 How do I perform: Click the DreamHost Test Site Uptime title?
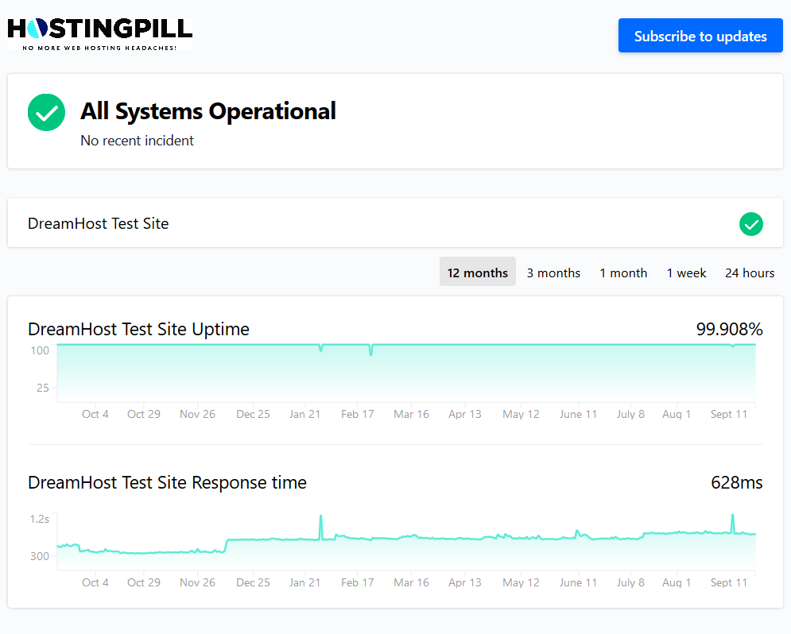point(138,329)
